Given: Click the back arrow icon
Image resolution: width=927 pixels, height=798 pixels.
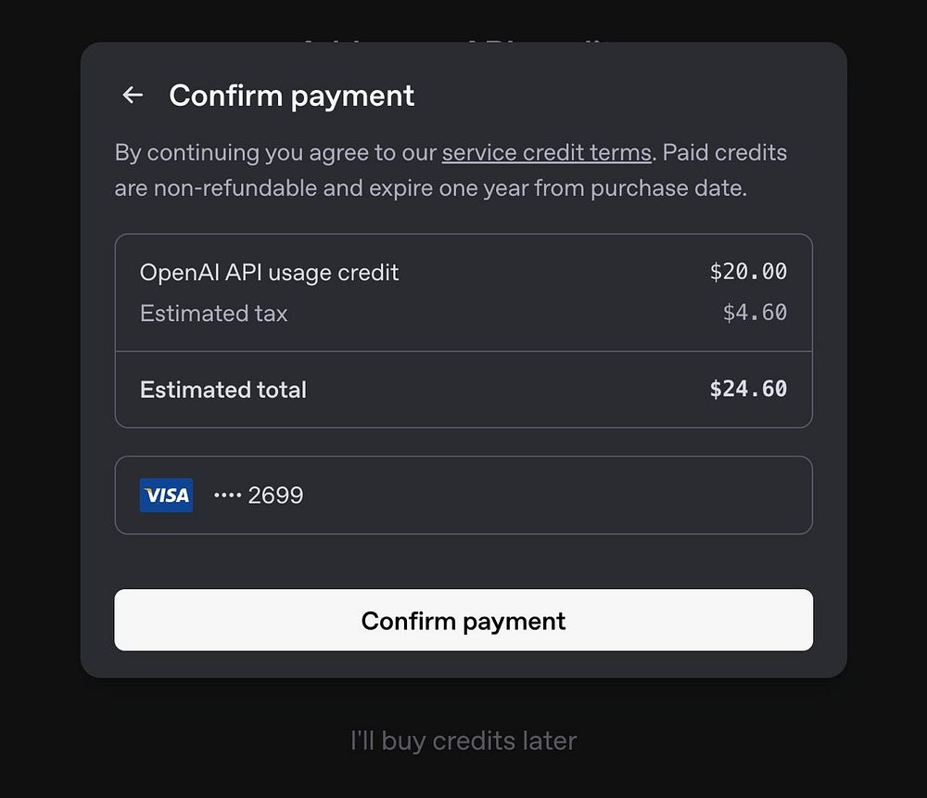Looking at the screenshot, I should click(133, 95).
